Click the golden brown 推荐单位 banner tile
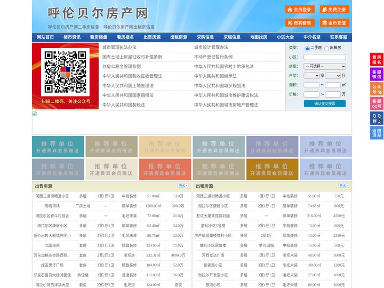This screenshot has height=288, width=384. pyautogui.click(x=273, y=170)
